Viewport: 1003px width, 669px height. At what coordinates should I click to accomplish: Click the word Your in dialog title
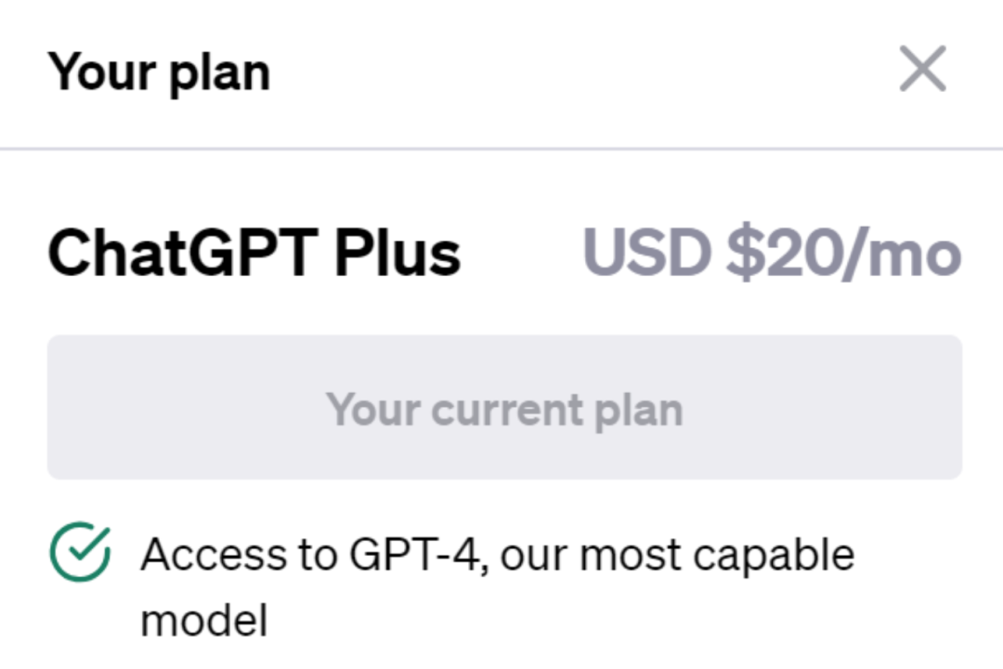coord(101,72)
